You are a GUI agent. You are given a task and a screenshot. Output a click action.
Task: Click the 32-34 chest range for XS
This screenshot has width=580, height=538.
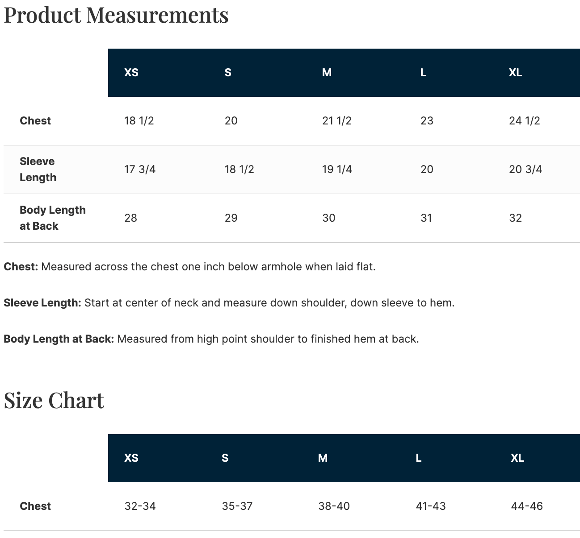140,506
